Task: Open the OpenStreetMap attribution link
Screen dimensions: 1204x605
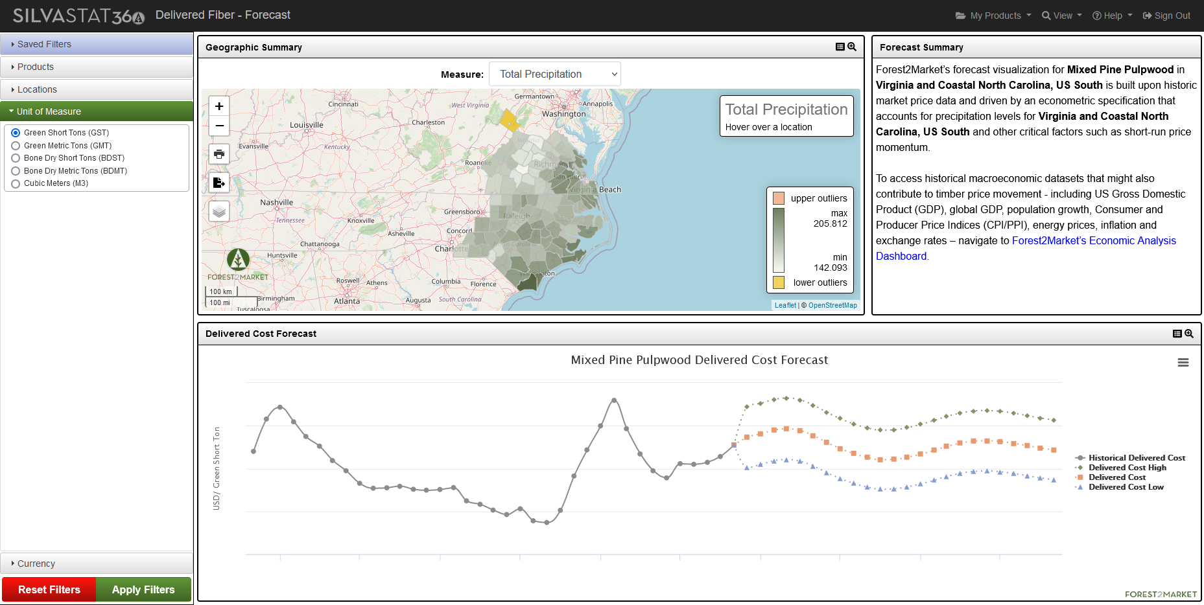Action: pos(832,305)
